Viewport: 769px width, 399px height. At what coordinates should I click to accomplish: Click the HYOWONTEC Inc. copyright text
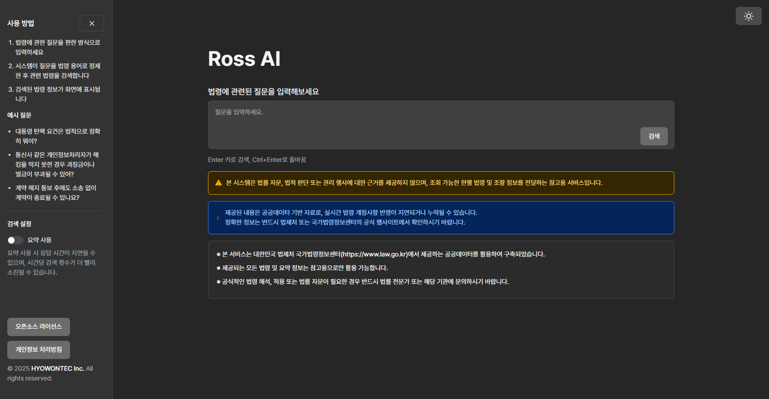coord(57,369)
